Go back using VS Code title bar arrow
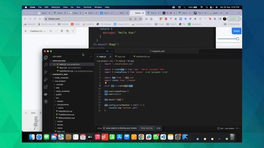The image size is (264, 148). tap(107, 51)
